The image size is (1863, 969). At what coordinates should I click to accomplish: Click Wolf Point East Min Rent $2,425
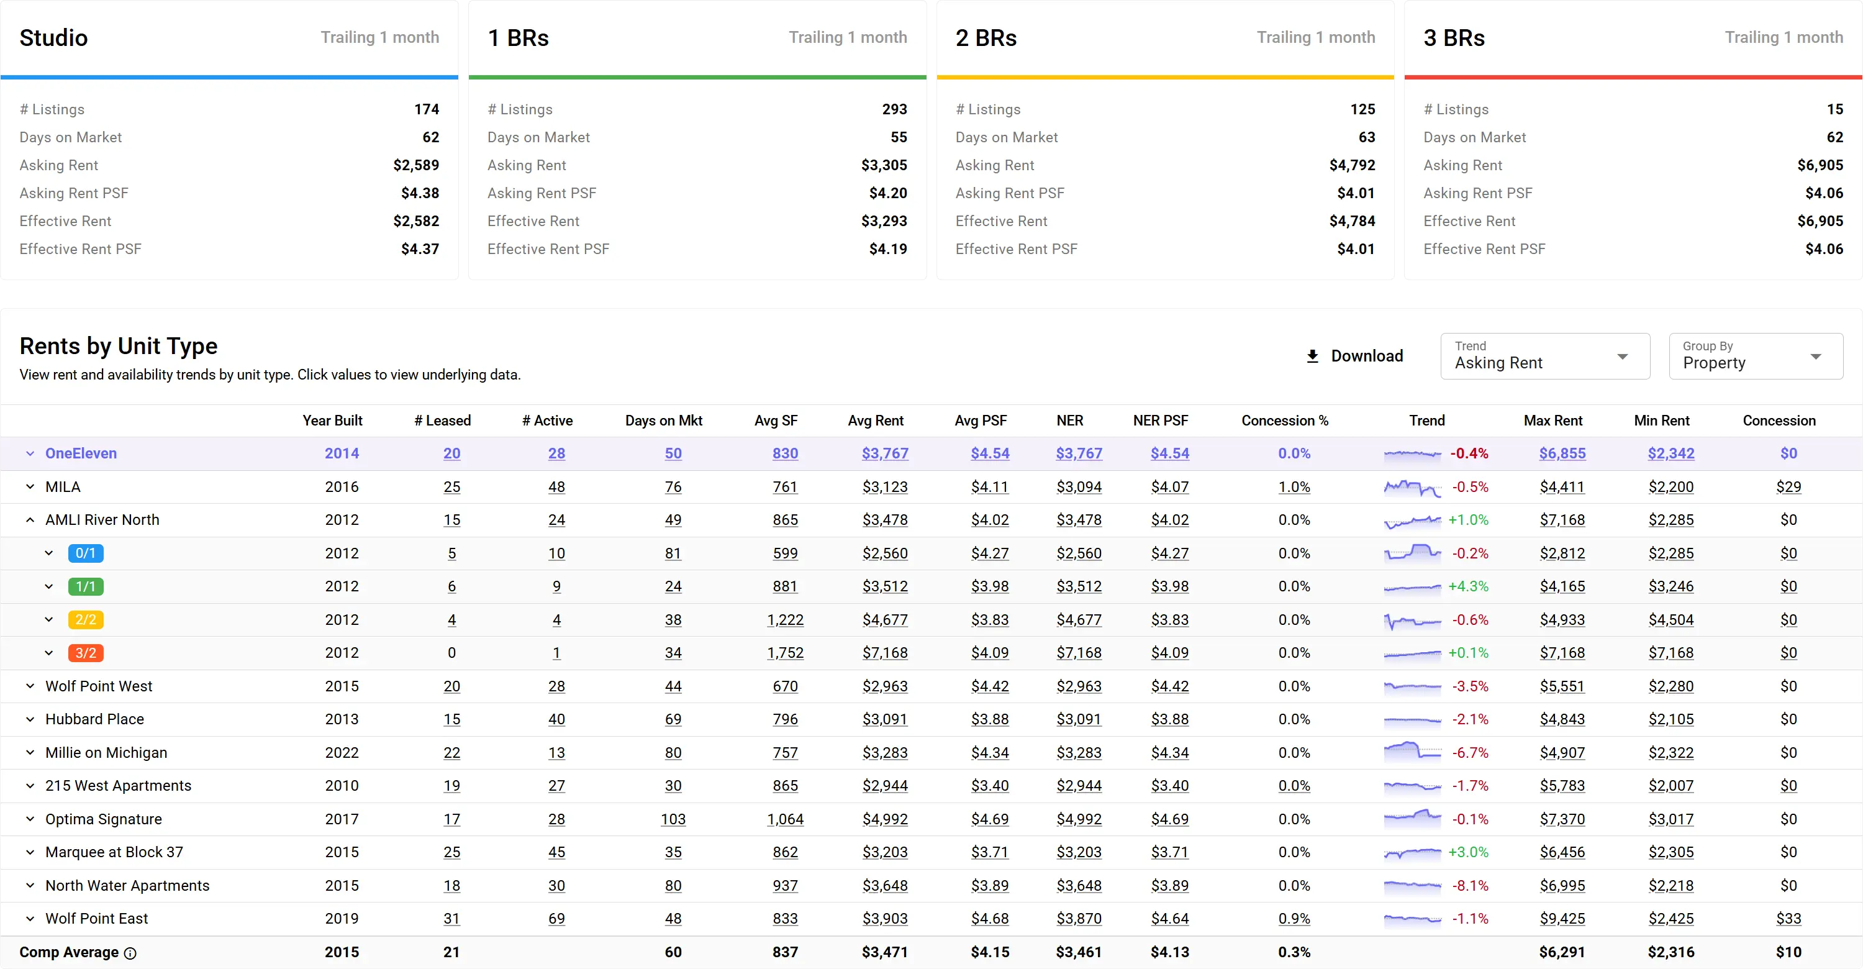pos(1671,919)
